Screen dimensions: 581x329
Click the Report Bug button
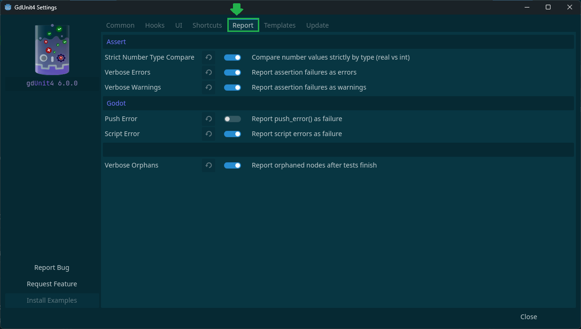[52, 267]
